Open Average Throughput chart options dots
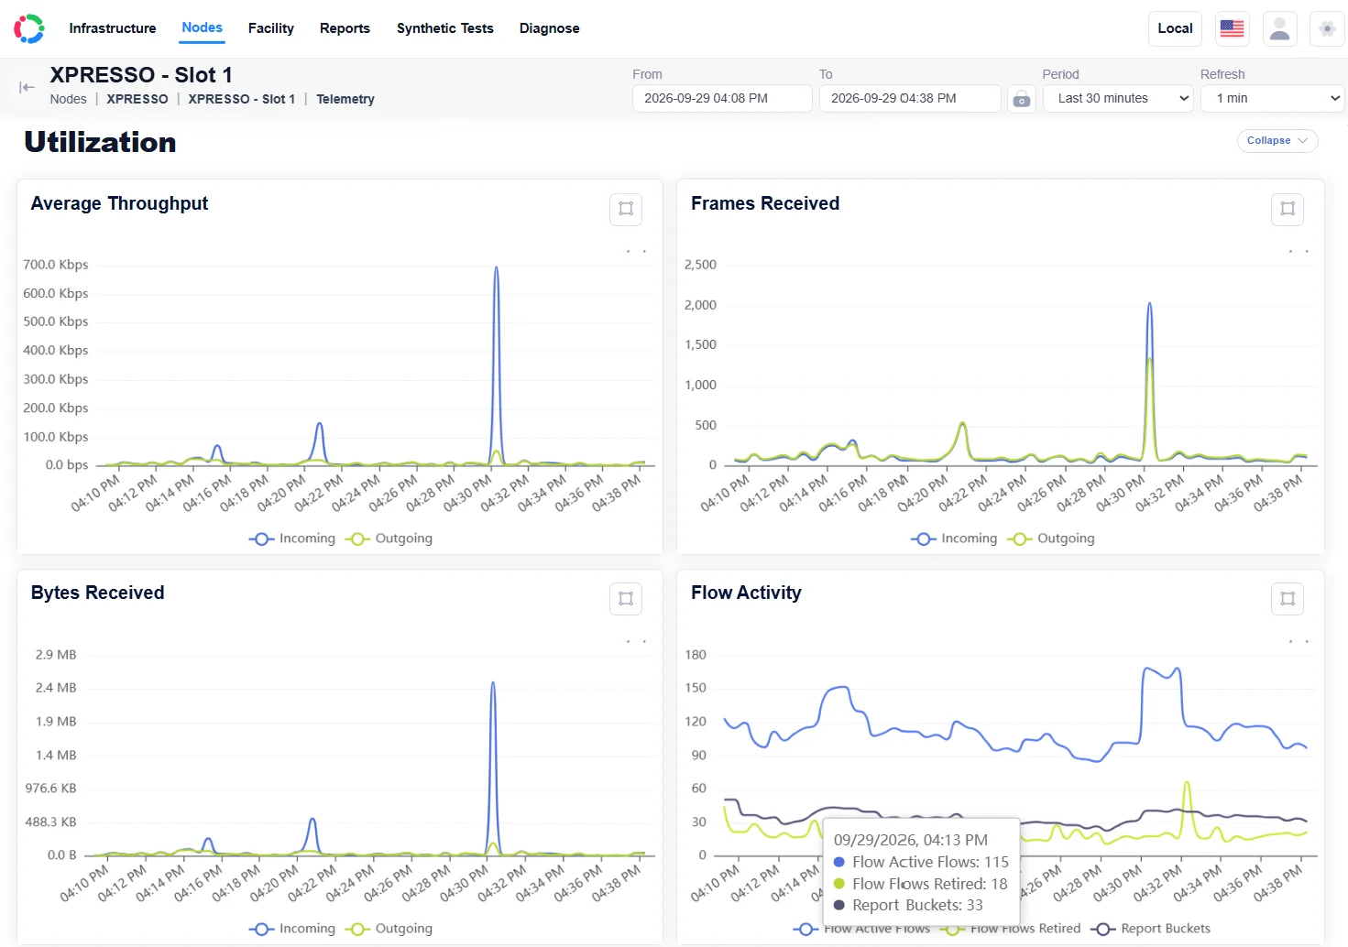Image resolution: width=1348 pixels, height=947 pixels. (x=636, y=251)
